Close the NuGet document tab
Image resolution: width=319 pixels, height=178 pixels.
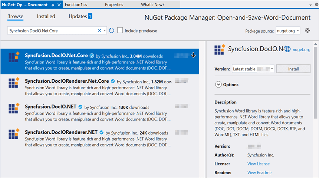(x=59, y=5)
